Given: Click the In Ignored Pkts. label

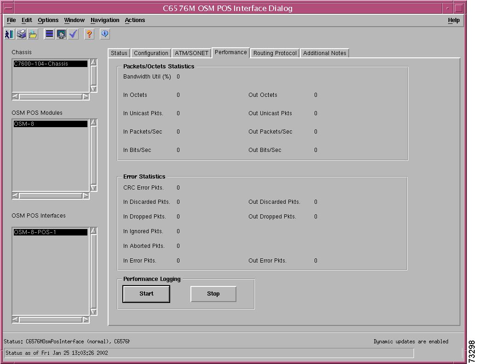Looking at the screenshot, I should 143,231.
